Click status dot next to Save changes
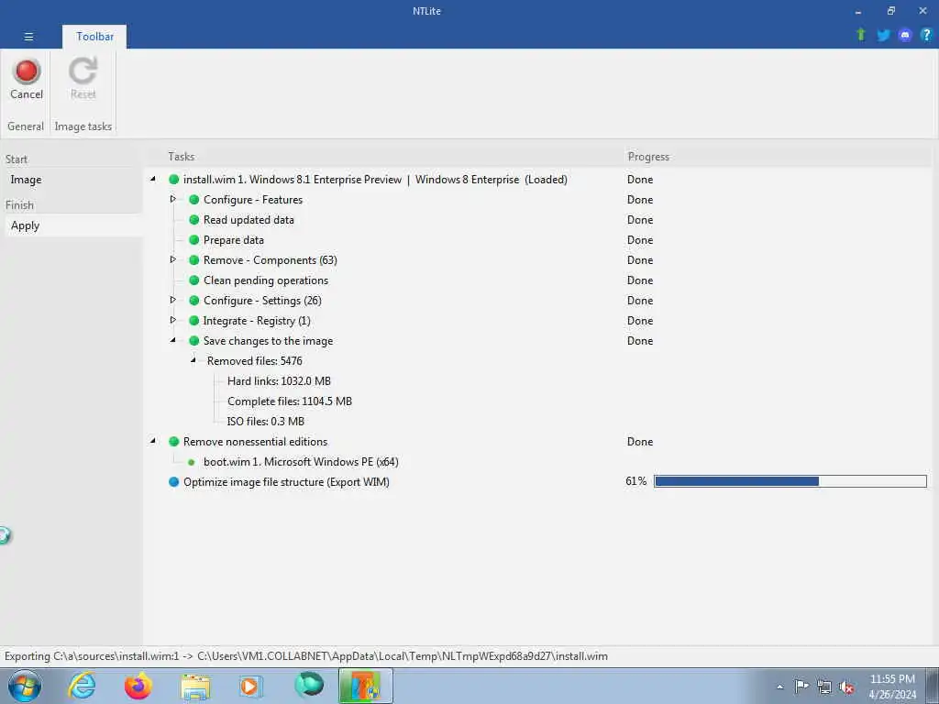 tap(194, 341)
